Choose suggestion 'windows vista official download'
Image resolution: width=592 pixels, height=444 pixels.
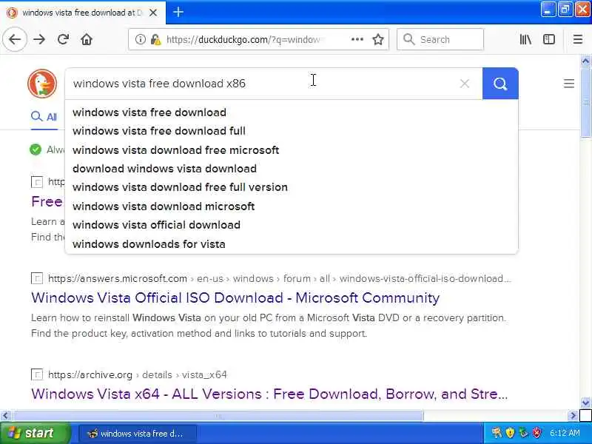156,225
